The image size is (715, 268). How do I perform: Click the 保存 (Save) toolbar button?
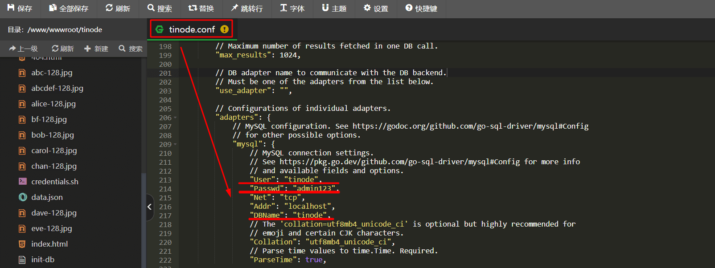[x=20, y=8]
